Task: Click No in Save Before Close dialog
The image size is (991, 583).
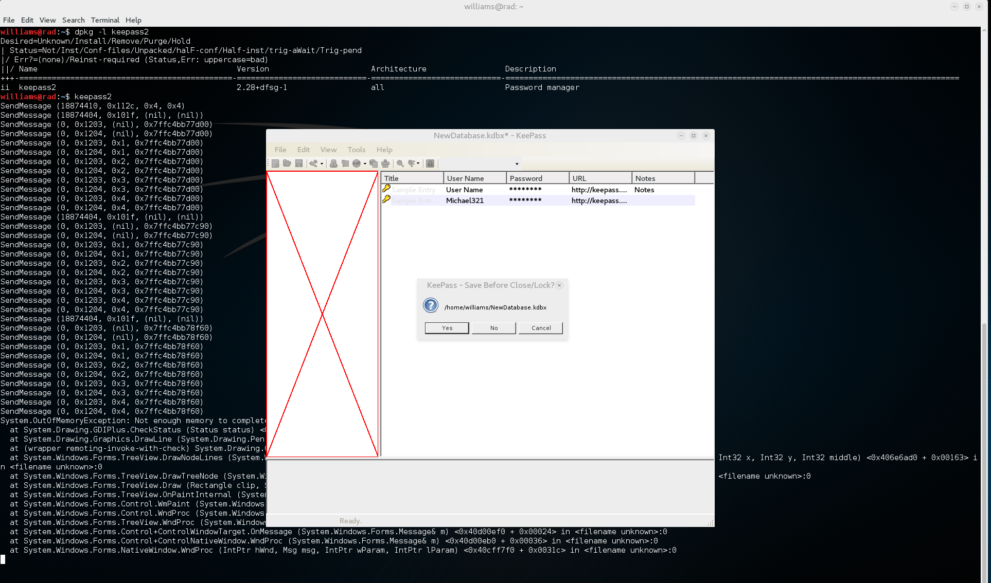Action: click(494, 328)
